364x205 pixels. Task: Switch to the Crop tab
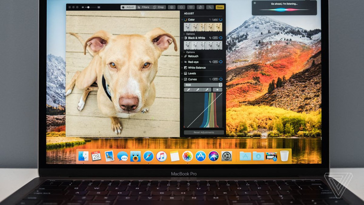tap(158, 7)
